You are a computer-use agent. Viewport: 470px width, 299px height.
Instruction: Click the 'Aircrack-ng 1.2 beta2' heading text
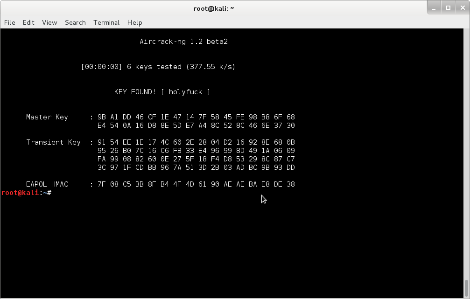pos(184,42)
